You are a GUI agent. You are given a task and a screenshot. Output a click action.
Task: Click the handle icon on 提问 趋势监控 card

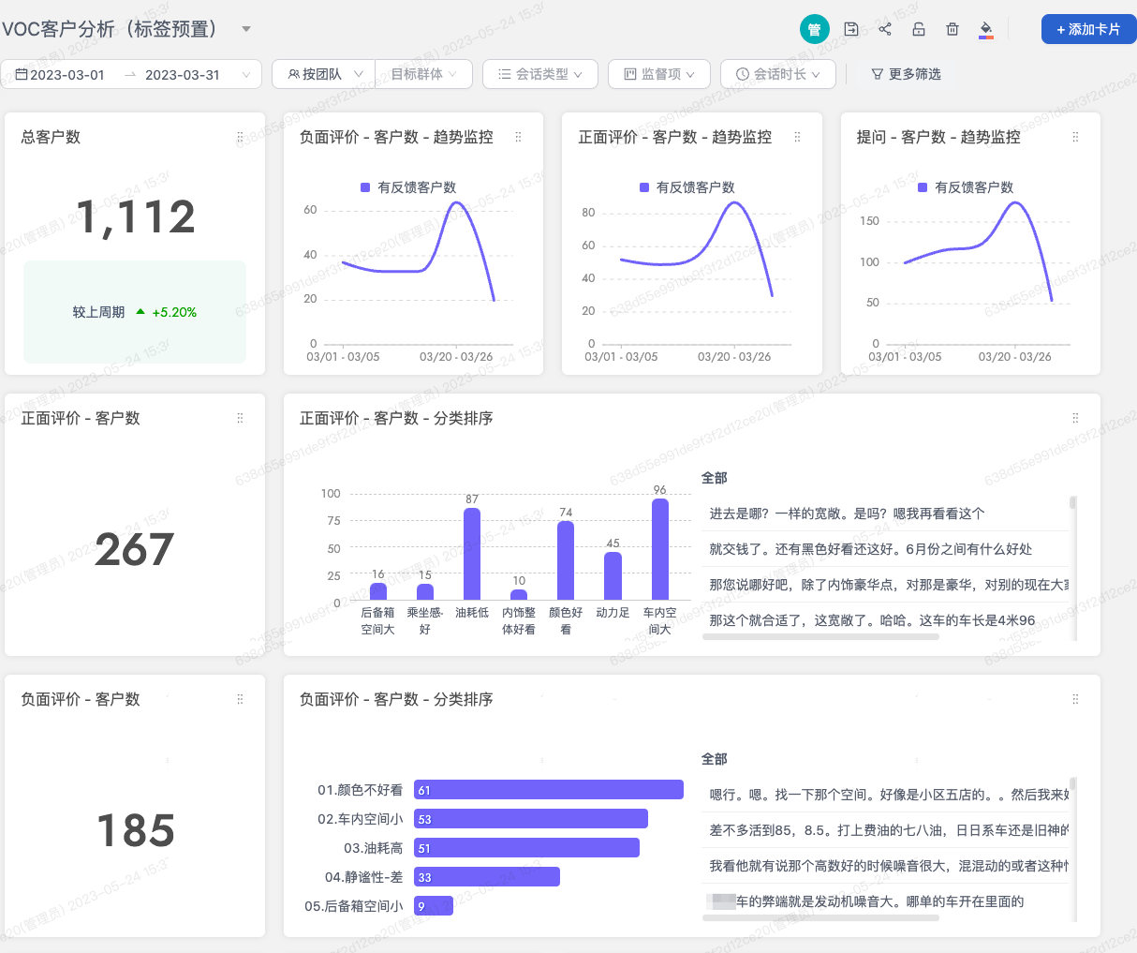[x=1075, y=137]
